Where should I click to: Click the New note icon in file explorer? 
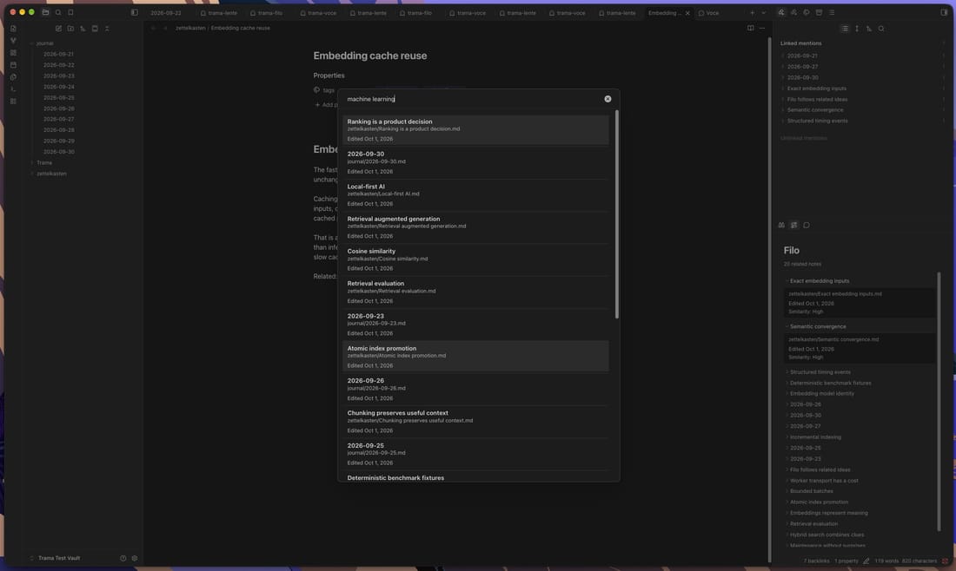58,29
